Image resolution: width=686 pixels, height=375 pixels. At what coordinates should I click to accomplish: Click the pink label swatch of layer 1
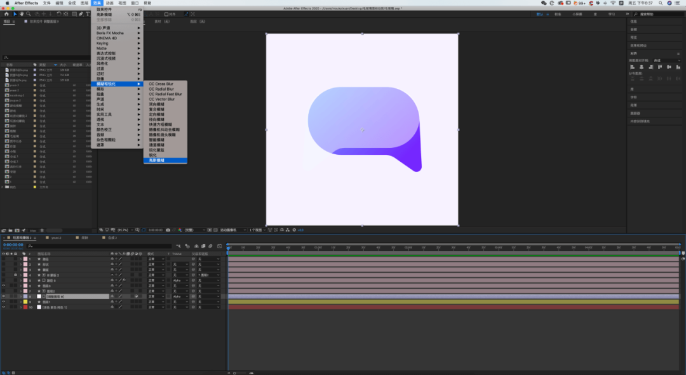pyautogui.click(x=25, y=259)
